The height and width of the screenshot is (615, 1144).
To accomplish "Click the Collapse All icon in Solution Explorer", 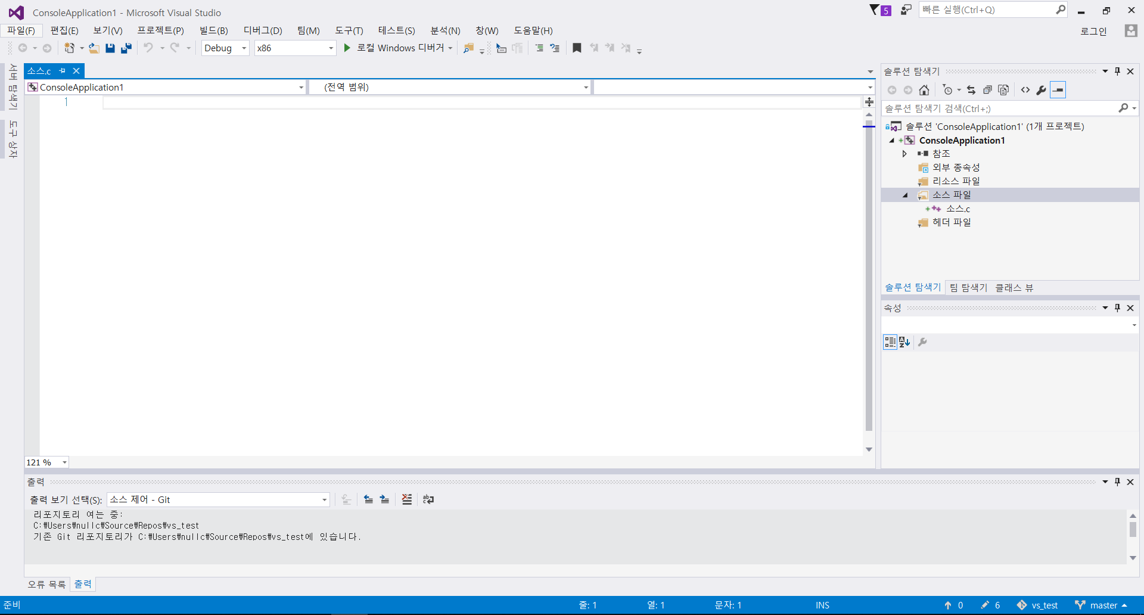I will coord(987,90).
